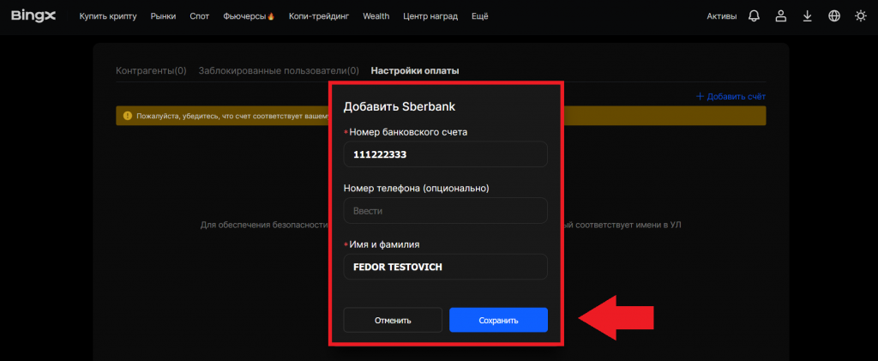Image resolution: width=878 pixels, height=361 pixels.
Task: Click Добавить счёт link
Action: point(731,97)
